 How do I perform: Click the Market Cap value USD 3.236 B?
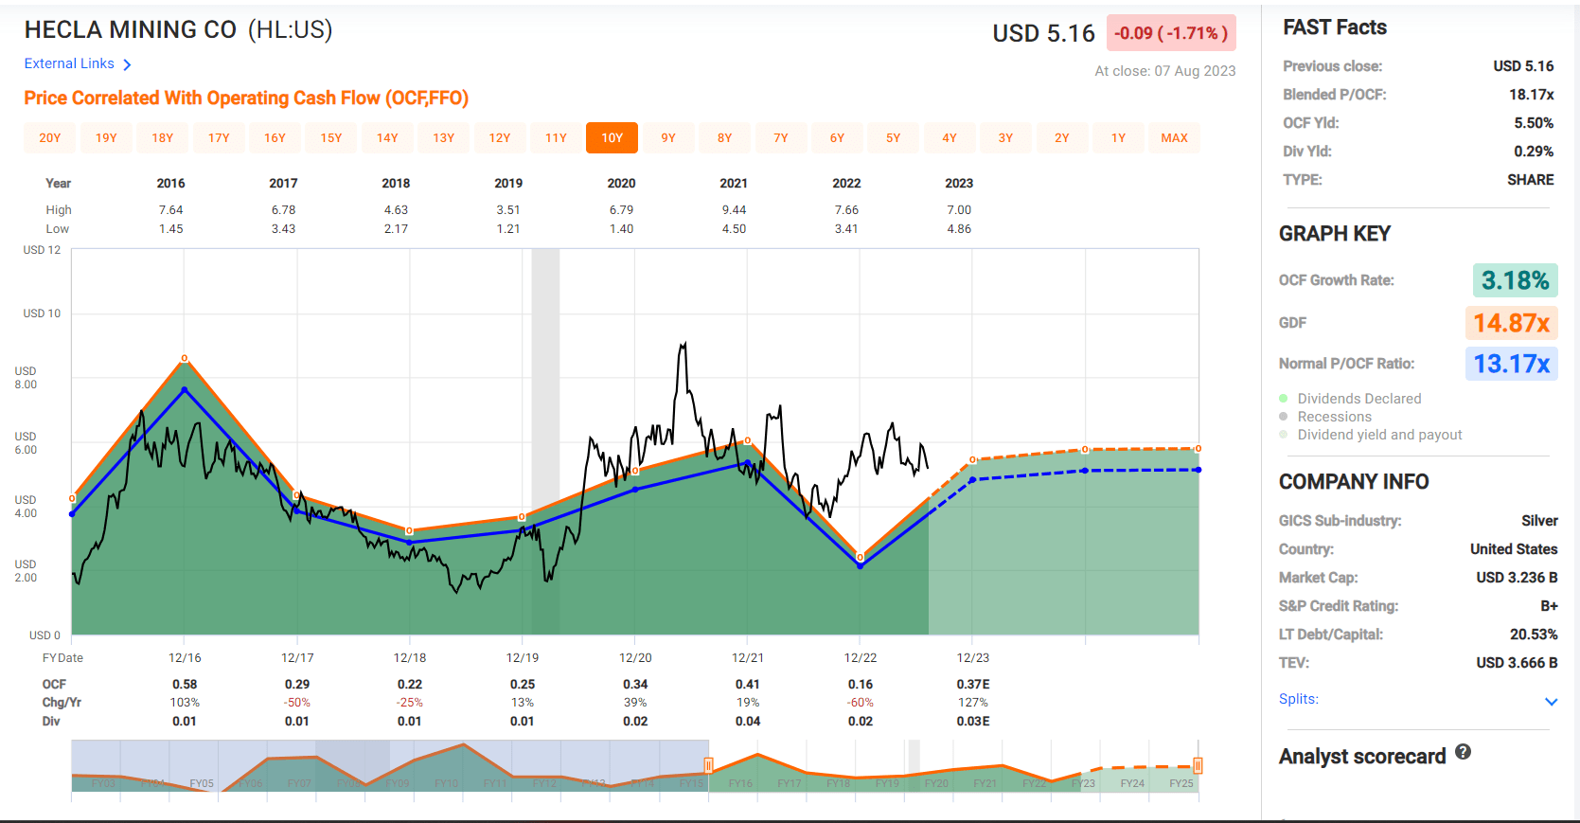pyautogui.click(x=1517, y=578)
